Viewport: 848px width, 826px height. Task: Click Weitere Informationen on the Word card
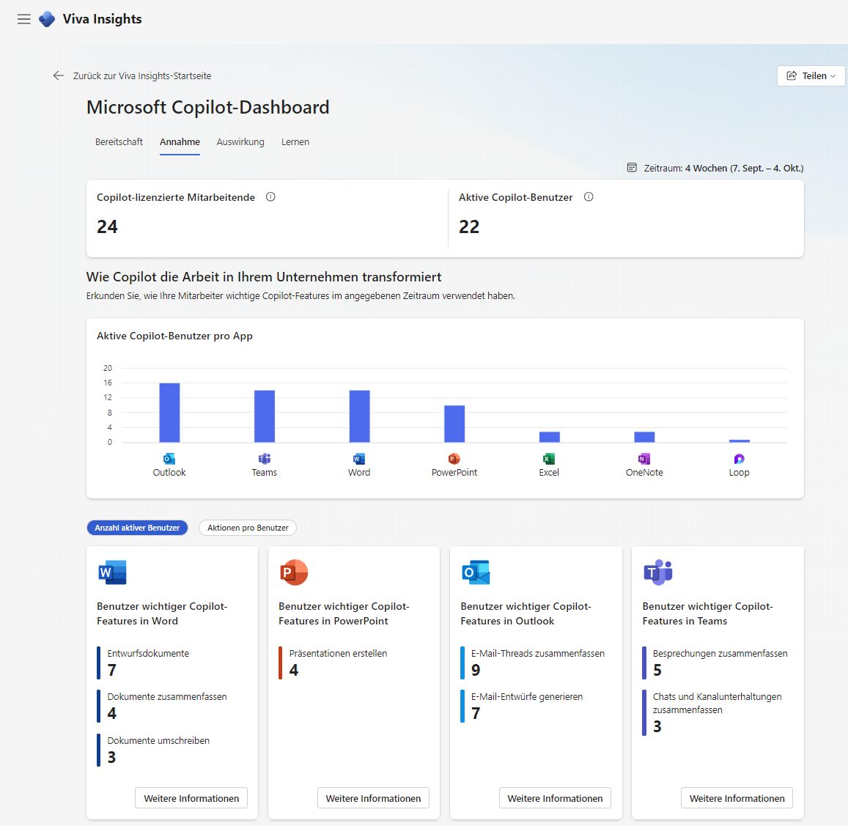tap(191, 798)
